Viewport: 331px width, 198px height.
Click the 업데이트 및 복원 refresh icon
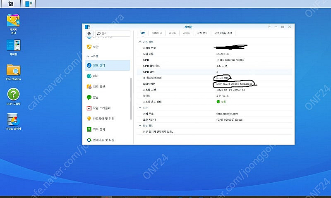point(89,140)
